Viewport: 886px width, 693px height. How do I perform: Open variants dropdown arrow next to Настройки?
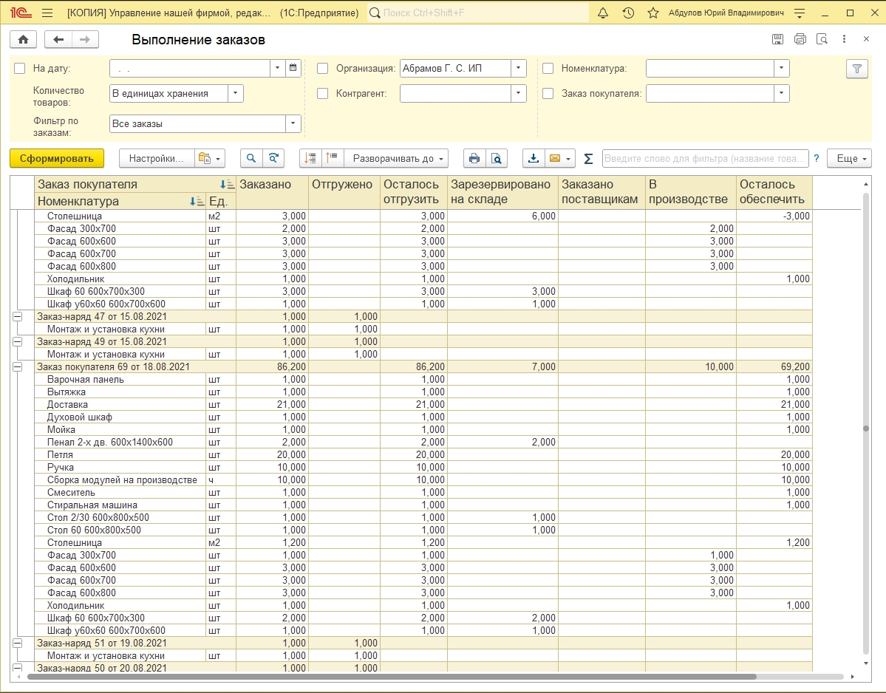(218, 159)
